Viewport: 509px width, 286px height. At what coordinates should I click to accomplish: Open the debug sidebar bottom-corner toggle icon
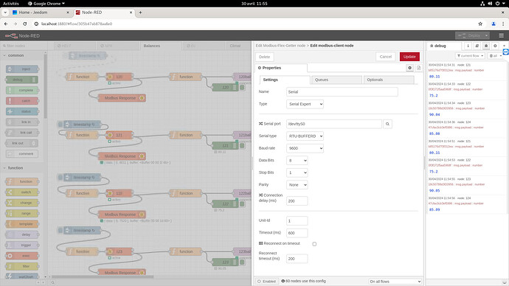pos(504,282)
